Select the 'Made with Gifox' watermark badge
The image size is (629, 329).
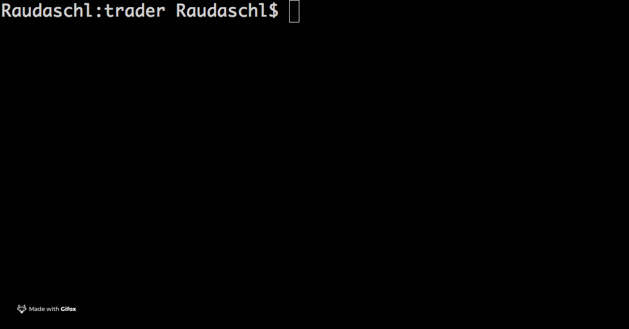click(46, 309)
